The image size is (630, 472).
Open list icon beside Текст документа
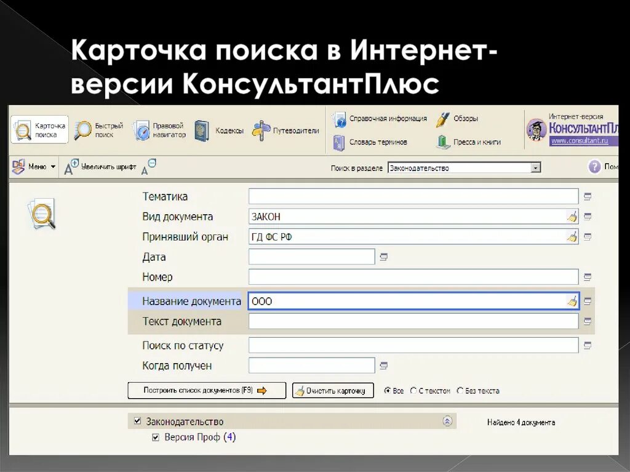pyautogui.click(x=588, y=321)
